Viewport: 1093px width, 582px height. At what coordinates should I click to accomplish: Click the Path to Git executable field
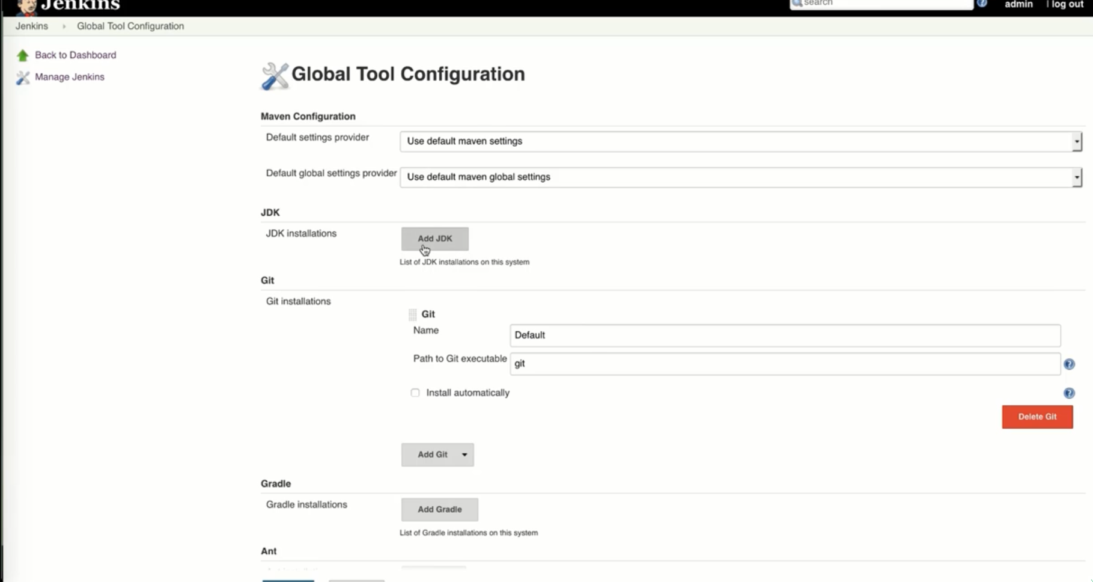785,364
